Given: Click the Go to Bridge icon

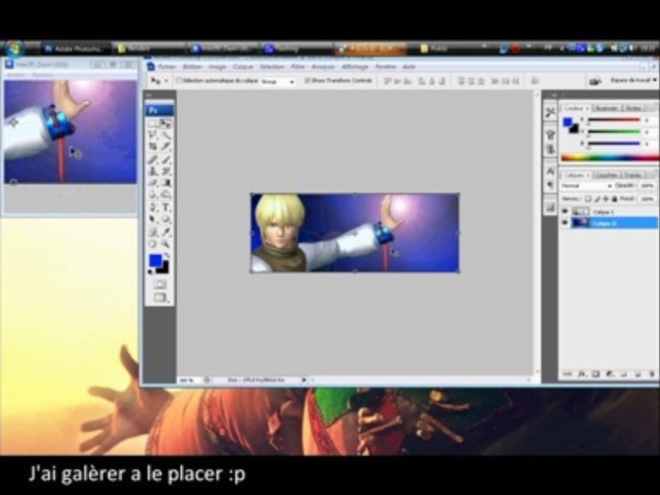Looking at the screenshot, I should 594,81.
